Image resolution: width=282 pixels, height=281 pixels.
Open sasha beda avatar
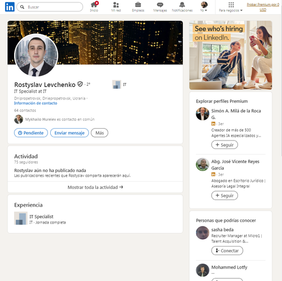point(202,232)
